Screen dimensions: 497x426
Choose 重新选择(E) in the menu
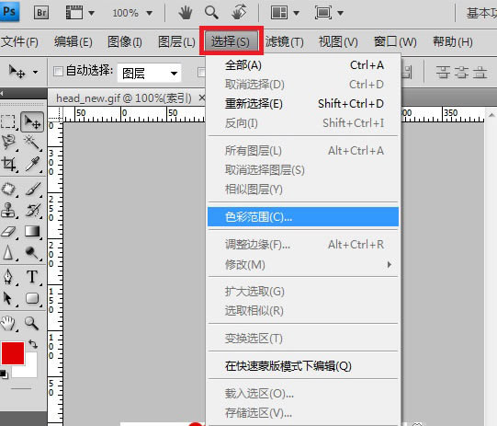pos(303,104)
